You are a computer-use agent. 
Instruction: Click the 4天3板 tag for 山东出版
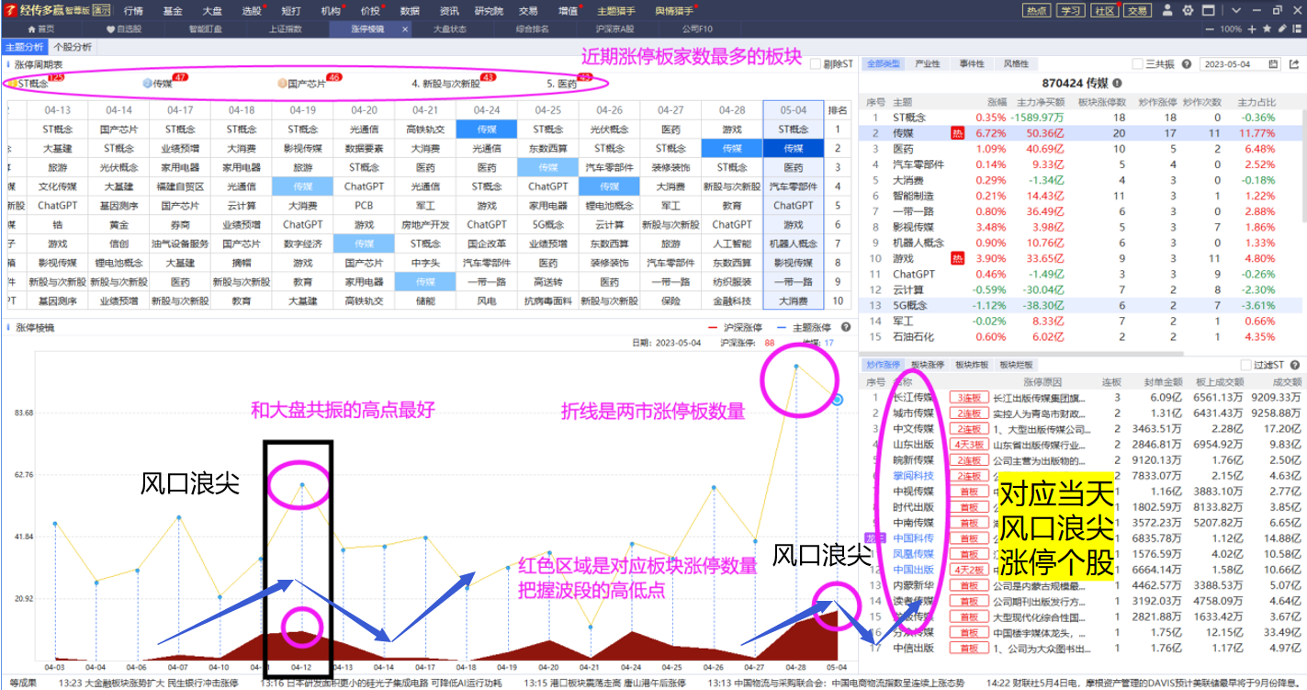968,445
